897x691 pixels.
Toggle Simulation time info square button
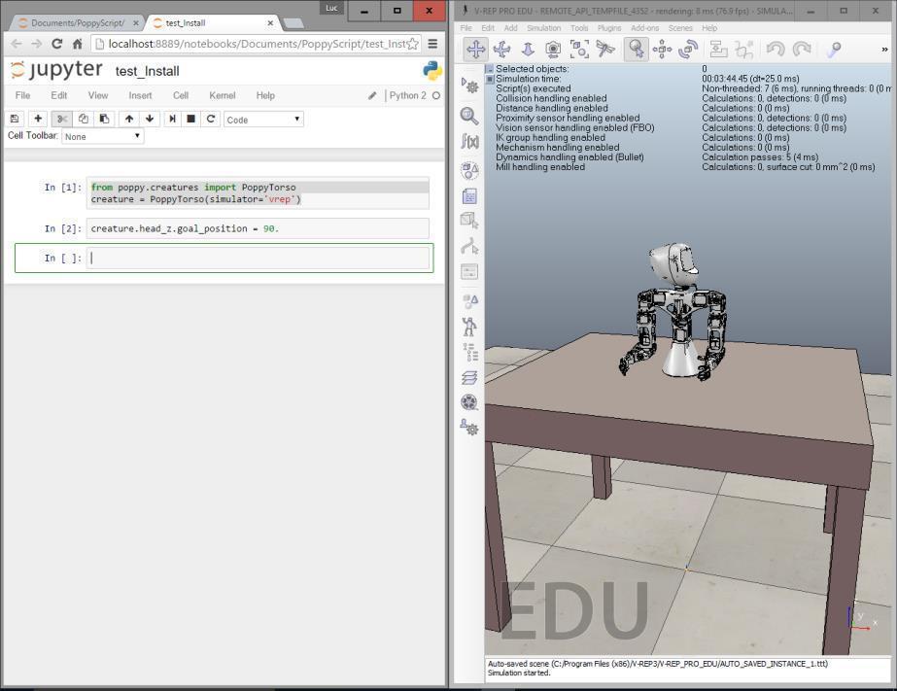[x=490, y=79]
